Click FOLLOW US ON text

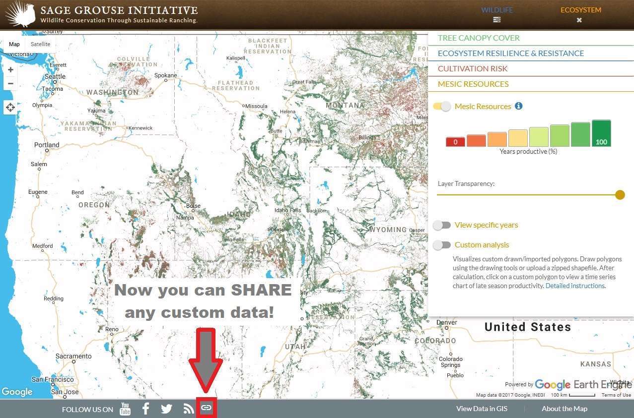click(87, 410)
